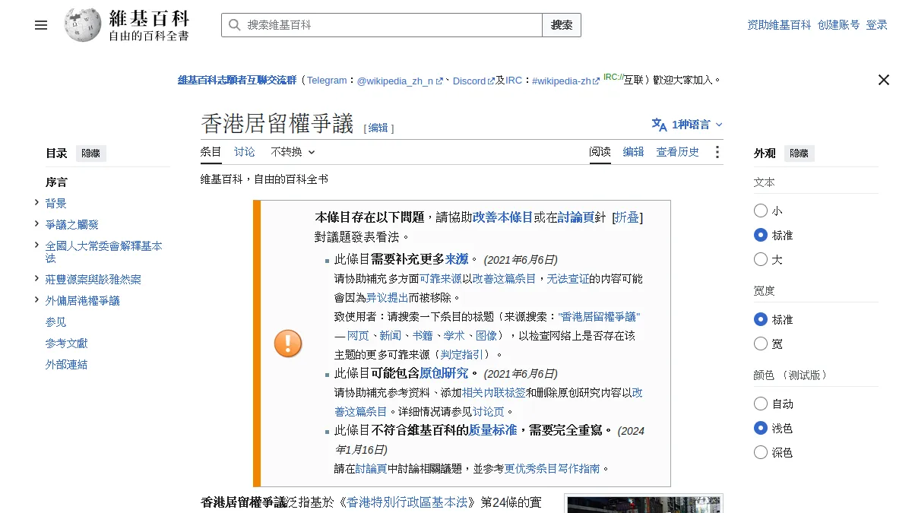
Task: Expand 全國人大常委會解釋基本法 section arrow
Action: point(36,245)
